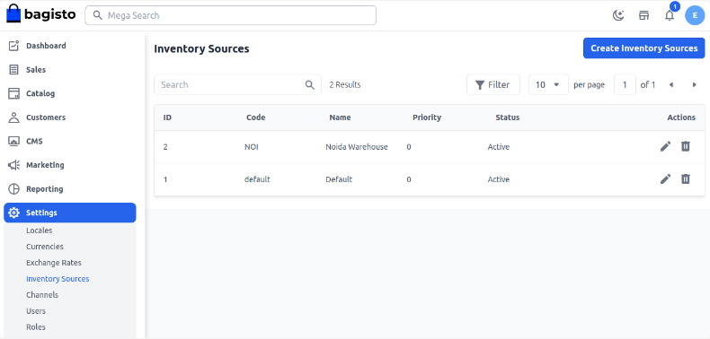Viewport: 710px width, 339px height.
Task: Edit the Noida Warehouse source
Action: [x=665, y=146]
